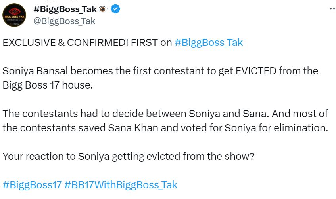The width and height of the screenshot is (336, 199).
Task: Open the Bigg Boss Tak profile avatar
Action: 15,16
